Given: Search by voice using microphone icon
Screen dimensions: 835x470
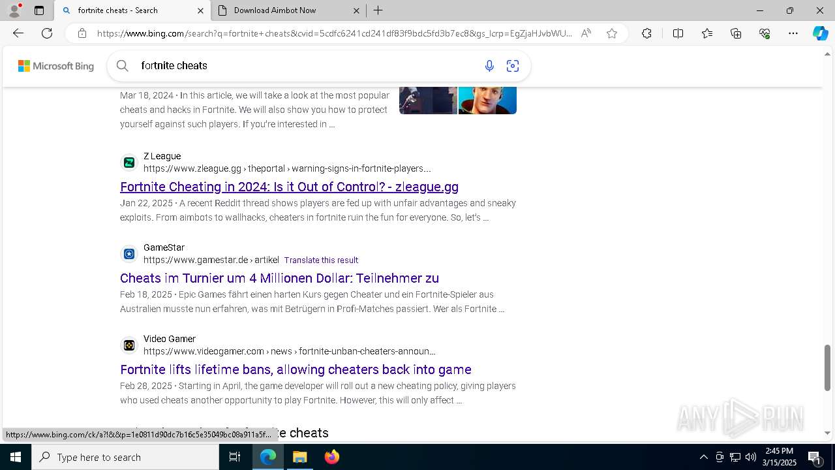Looking at the screenshot, I should click(x=489, y=65).
